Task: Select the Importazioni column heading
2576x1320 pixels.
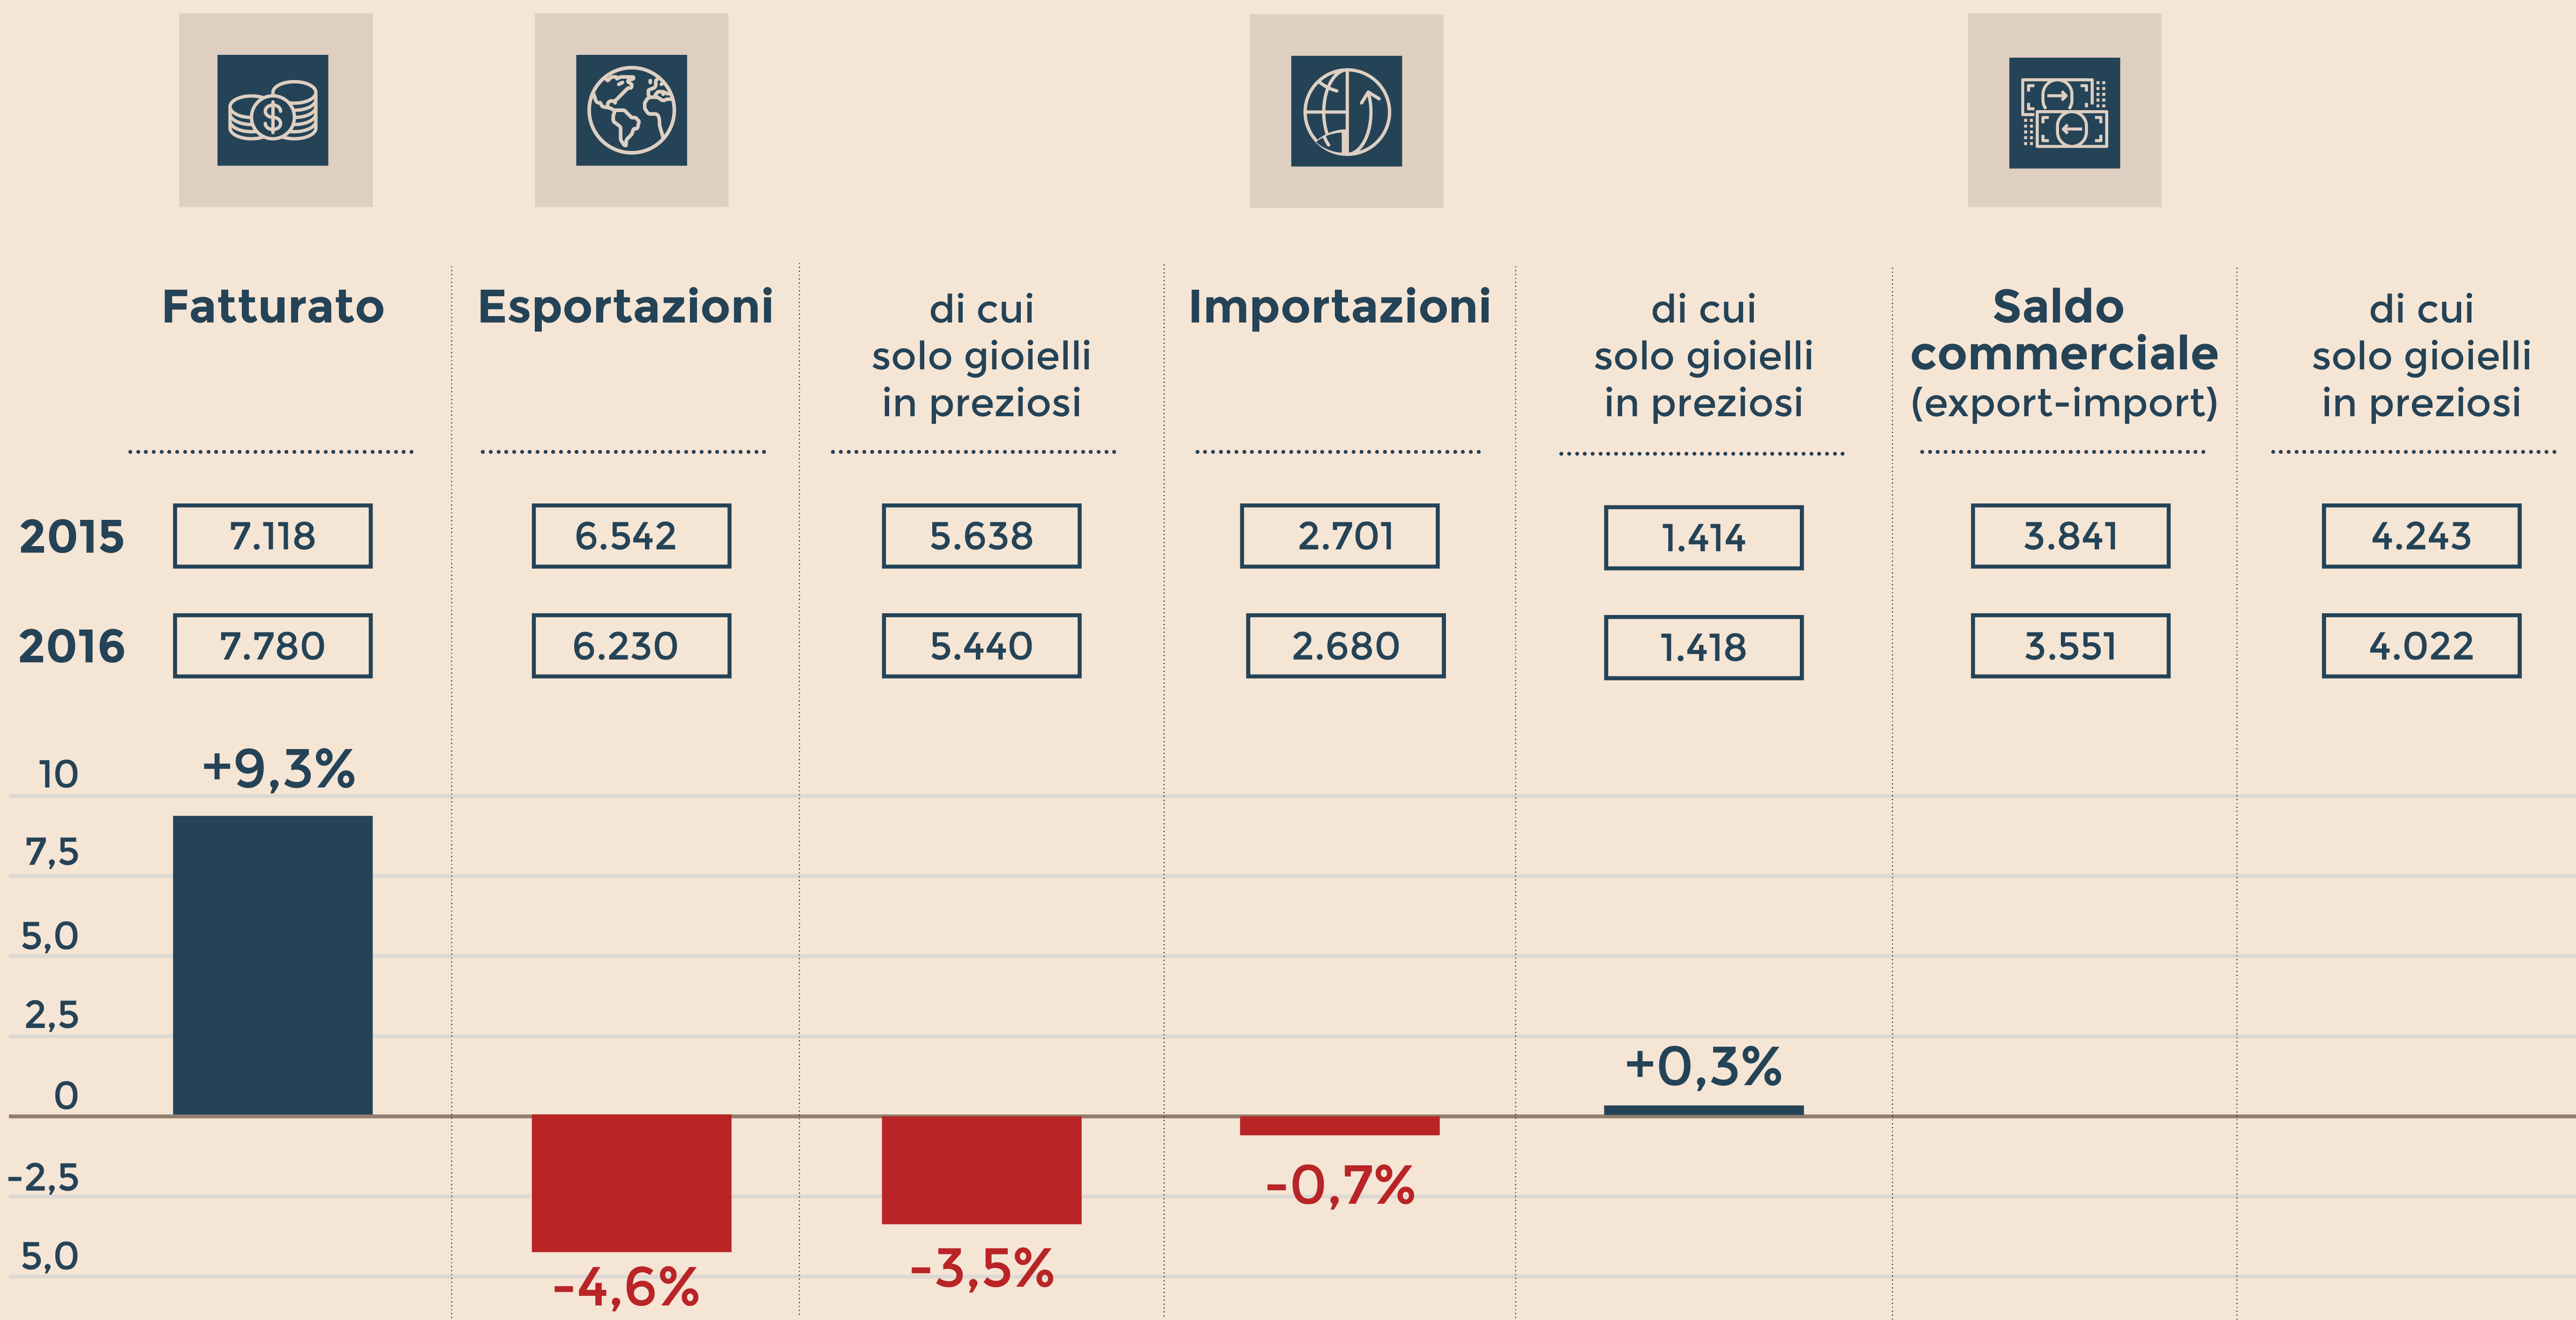Action: tap(1339, 307)
